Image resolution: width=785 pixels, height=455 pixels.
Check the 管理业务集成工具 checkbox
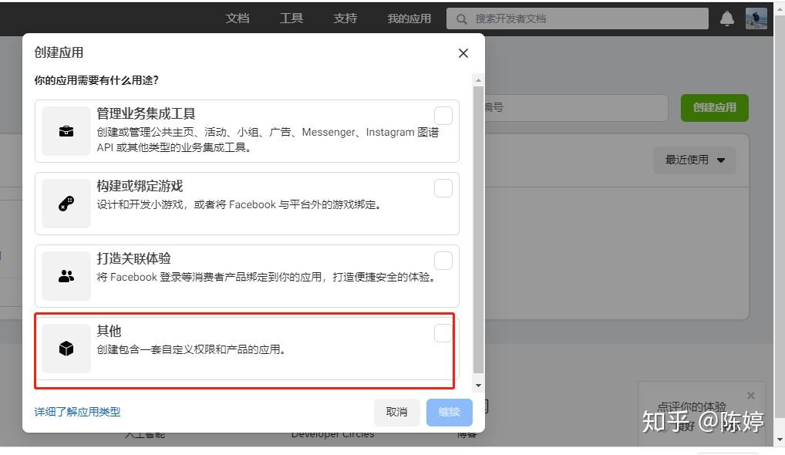(443, 115)
